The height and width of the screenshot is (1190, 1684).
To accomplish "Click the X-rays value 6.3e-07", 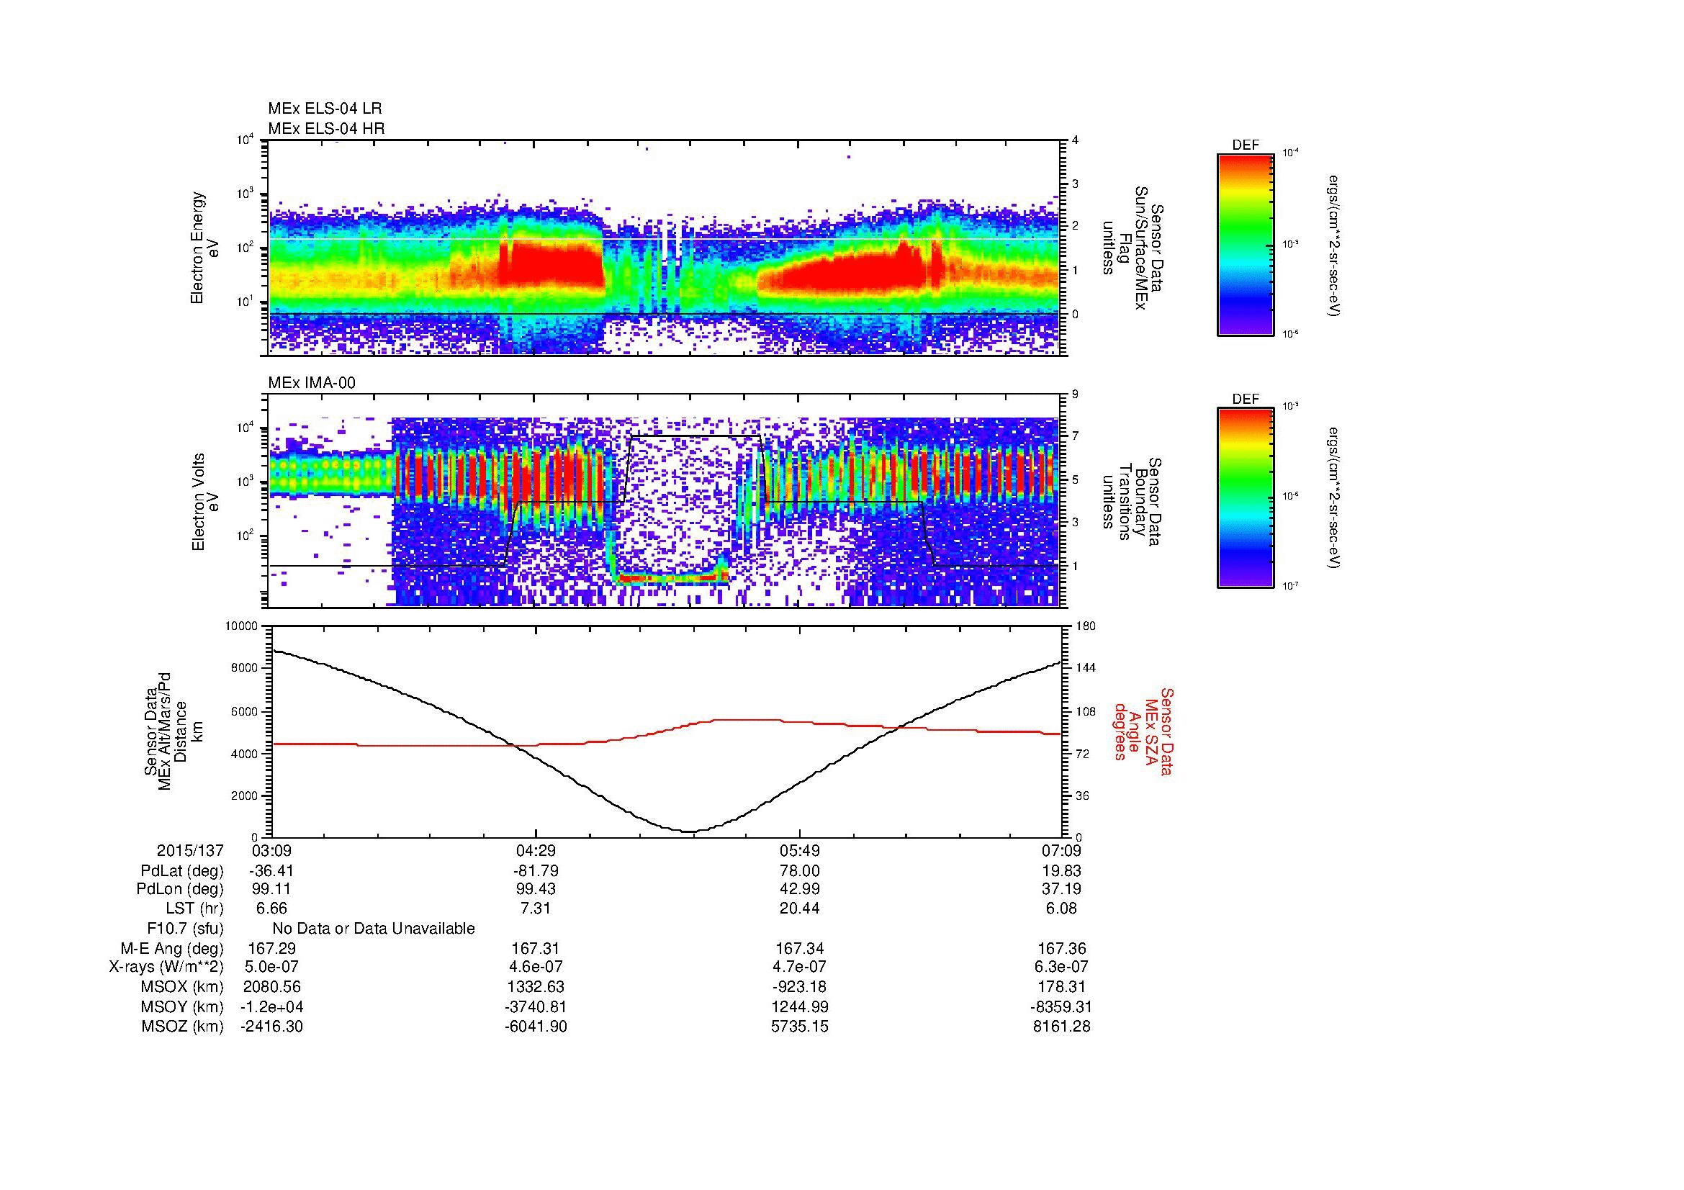I will (x=1062, y=968).
